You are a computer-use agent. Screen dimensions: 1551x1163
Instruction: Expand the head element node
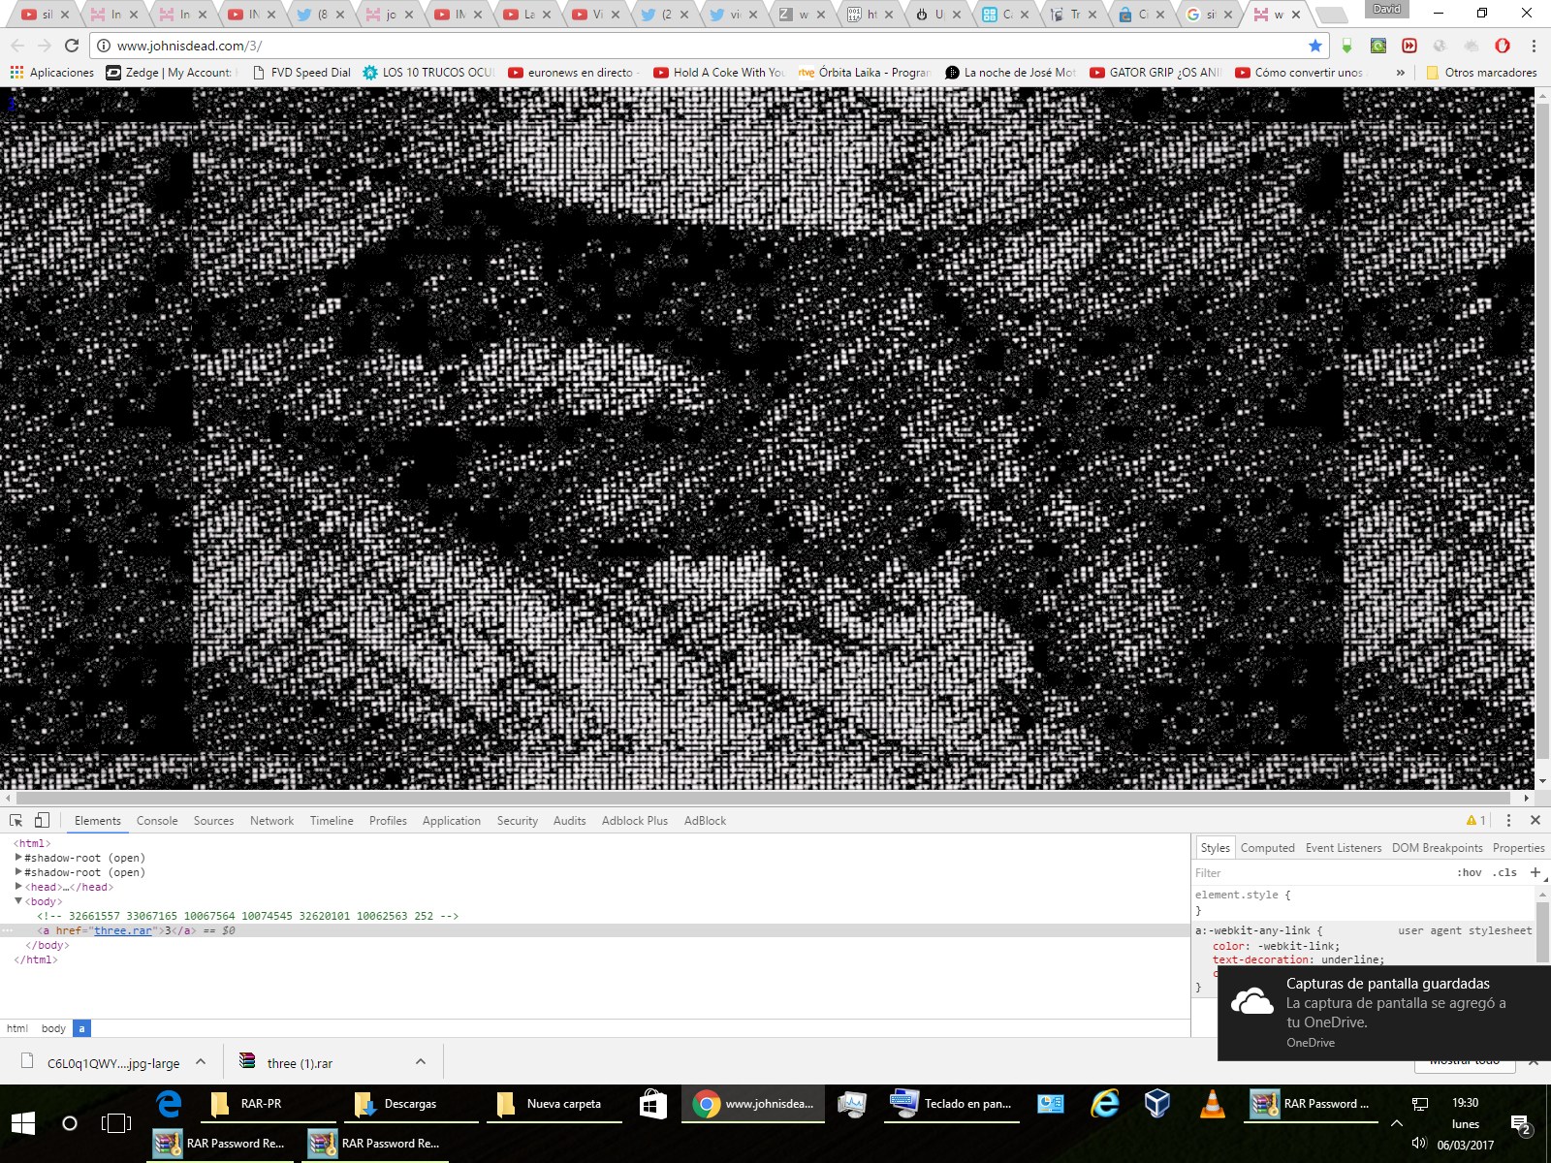tap(18, 887)
